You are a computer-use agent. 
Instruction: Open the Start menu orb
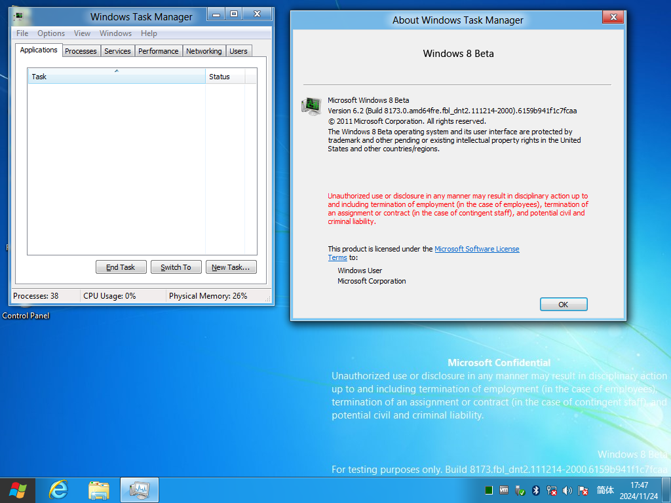click(18, 490)
